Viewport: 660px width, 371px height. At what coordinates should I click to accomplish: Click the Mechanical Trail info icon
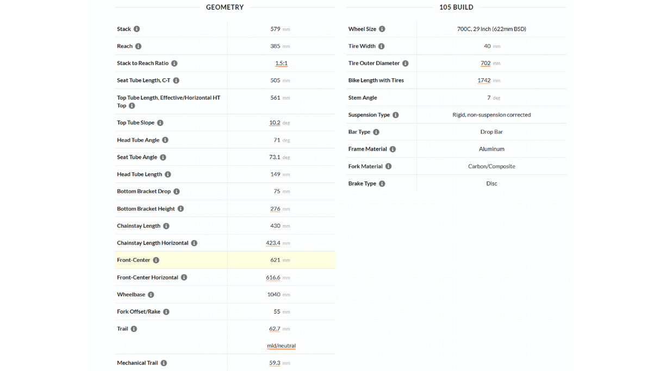click(164, 363)
